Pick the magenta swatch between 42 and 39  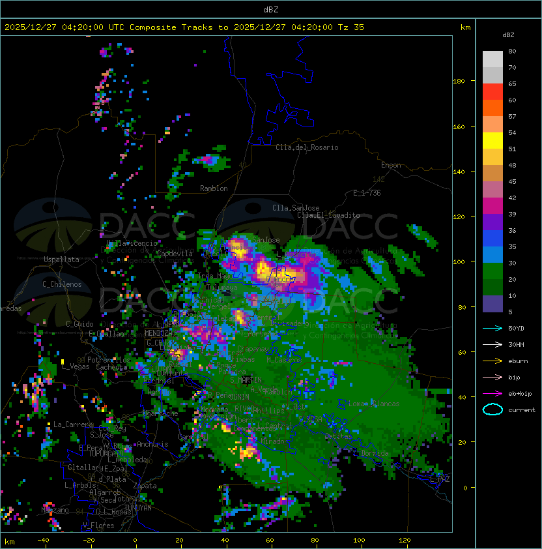(x=492, y=206)
